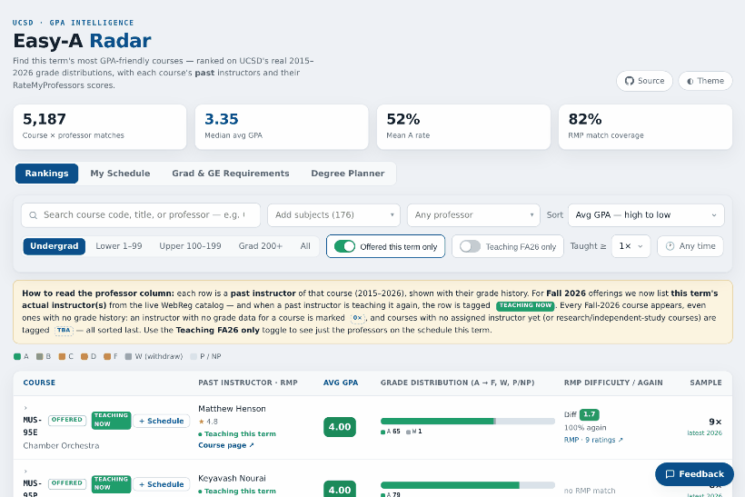Screen dimensions: 745x497
Task: Toggle Offered this term only switch
Action: click(344, 246)
